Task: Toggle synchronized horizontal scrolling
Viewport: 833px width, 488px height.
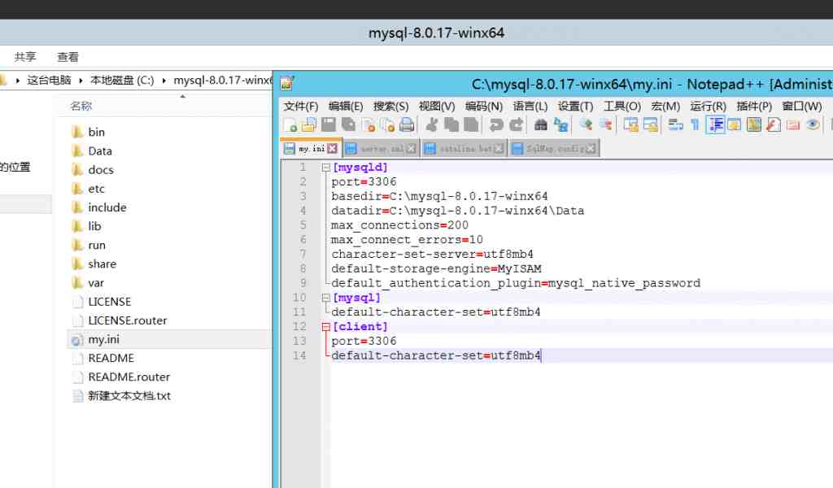Action: [x=651, y=124]
